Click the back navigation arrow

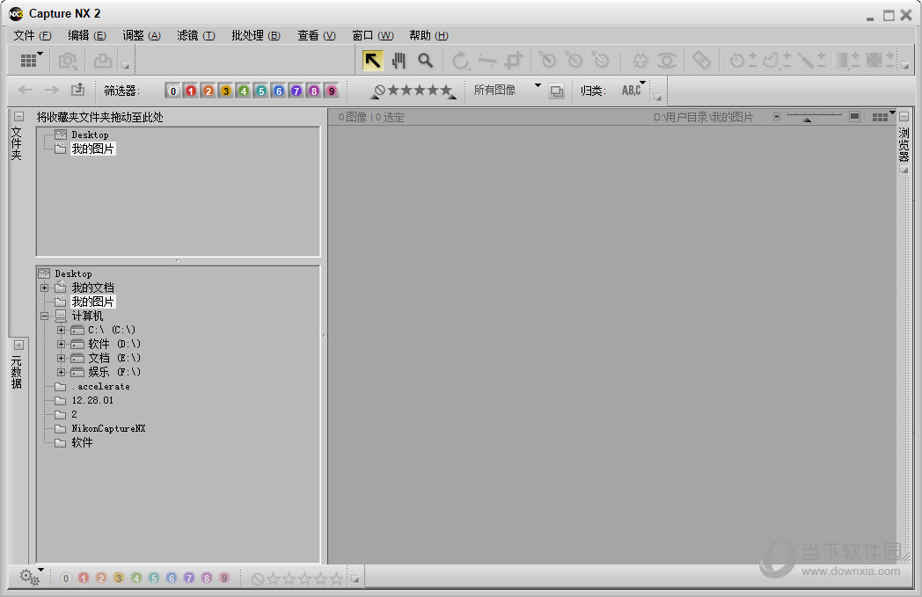click(25, 90)
